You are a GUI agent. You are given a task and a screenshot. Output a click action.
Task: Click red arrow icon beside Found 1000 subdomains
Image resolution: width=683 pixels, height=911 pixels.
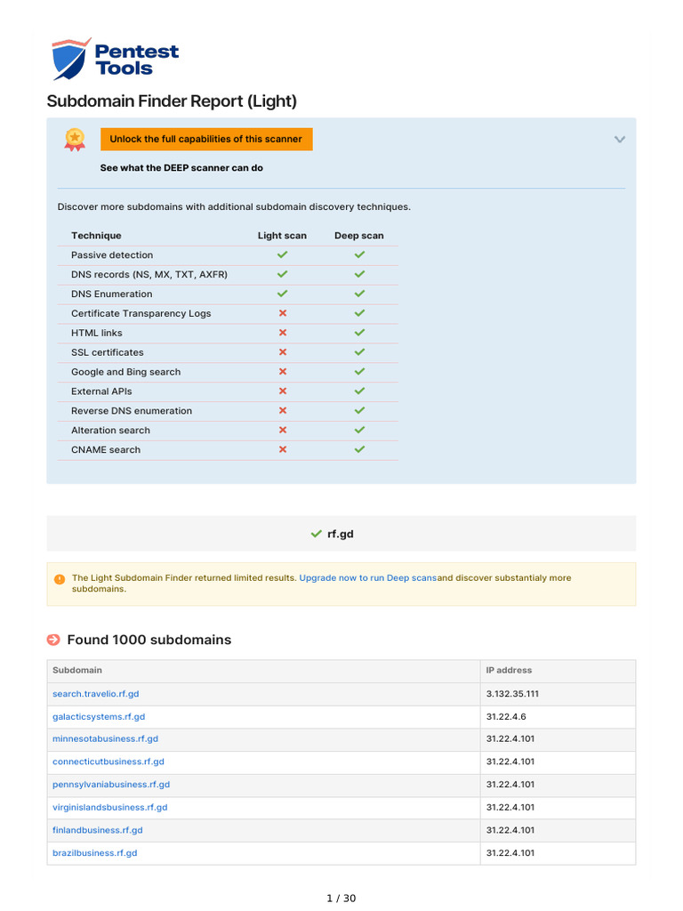[53, 640]
